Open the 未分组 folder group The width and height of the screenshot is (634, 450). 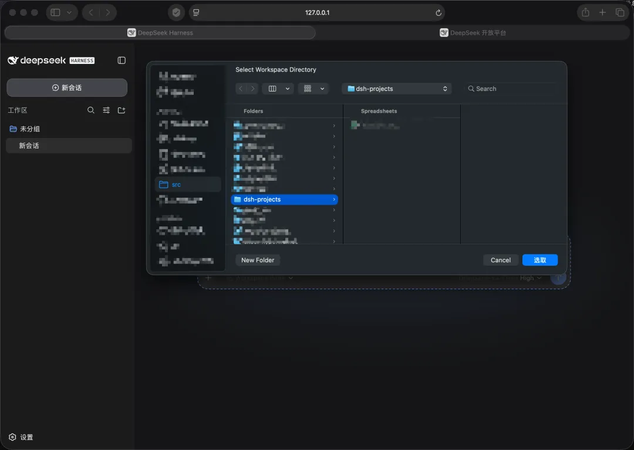point(69,129)
